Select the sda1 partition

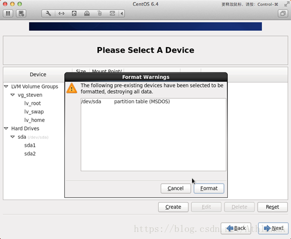(x=30, y=145)
